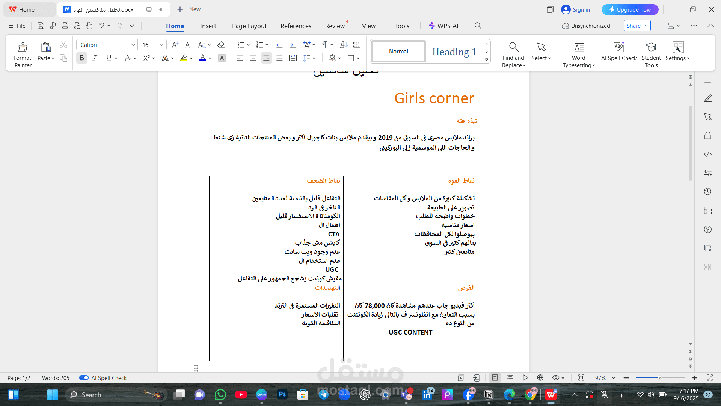
Task: Toggle the AI Spell Check switch in status bar
Action: click(x=84, y=378)
